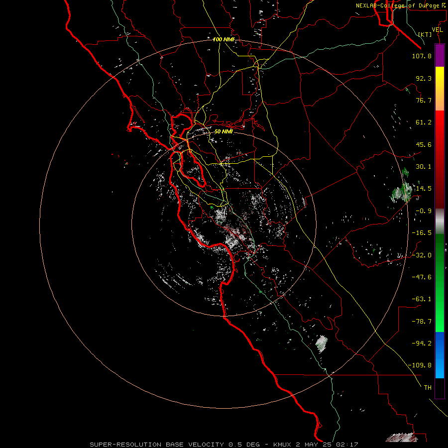Click the gray near-zero segment of color bar
The width and height of the screenshot is (448, 448).
click(440, 222)
